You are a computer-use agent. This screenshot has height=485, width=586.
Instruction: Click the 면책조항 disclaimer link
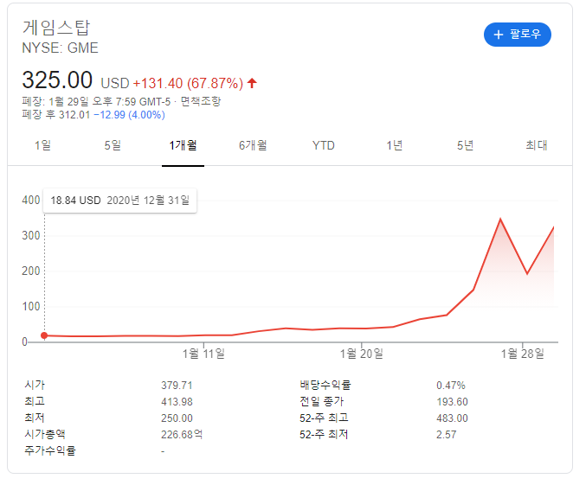click(201, 101)
